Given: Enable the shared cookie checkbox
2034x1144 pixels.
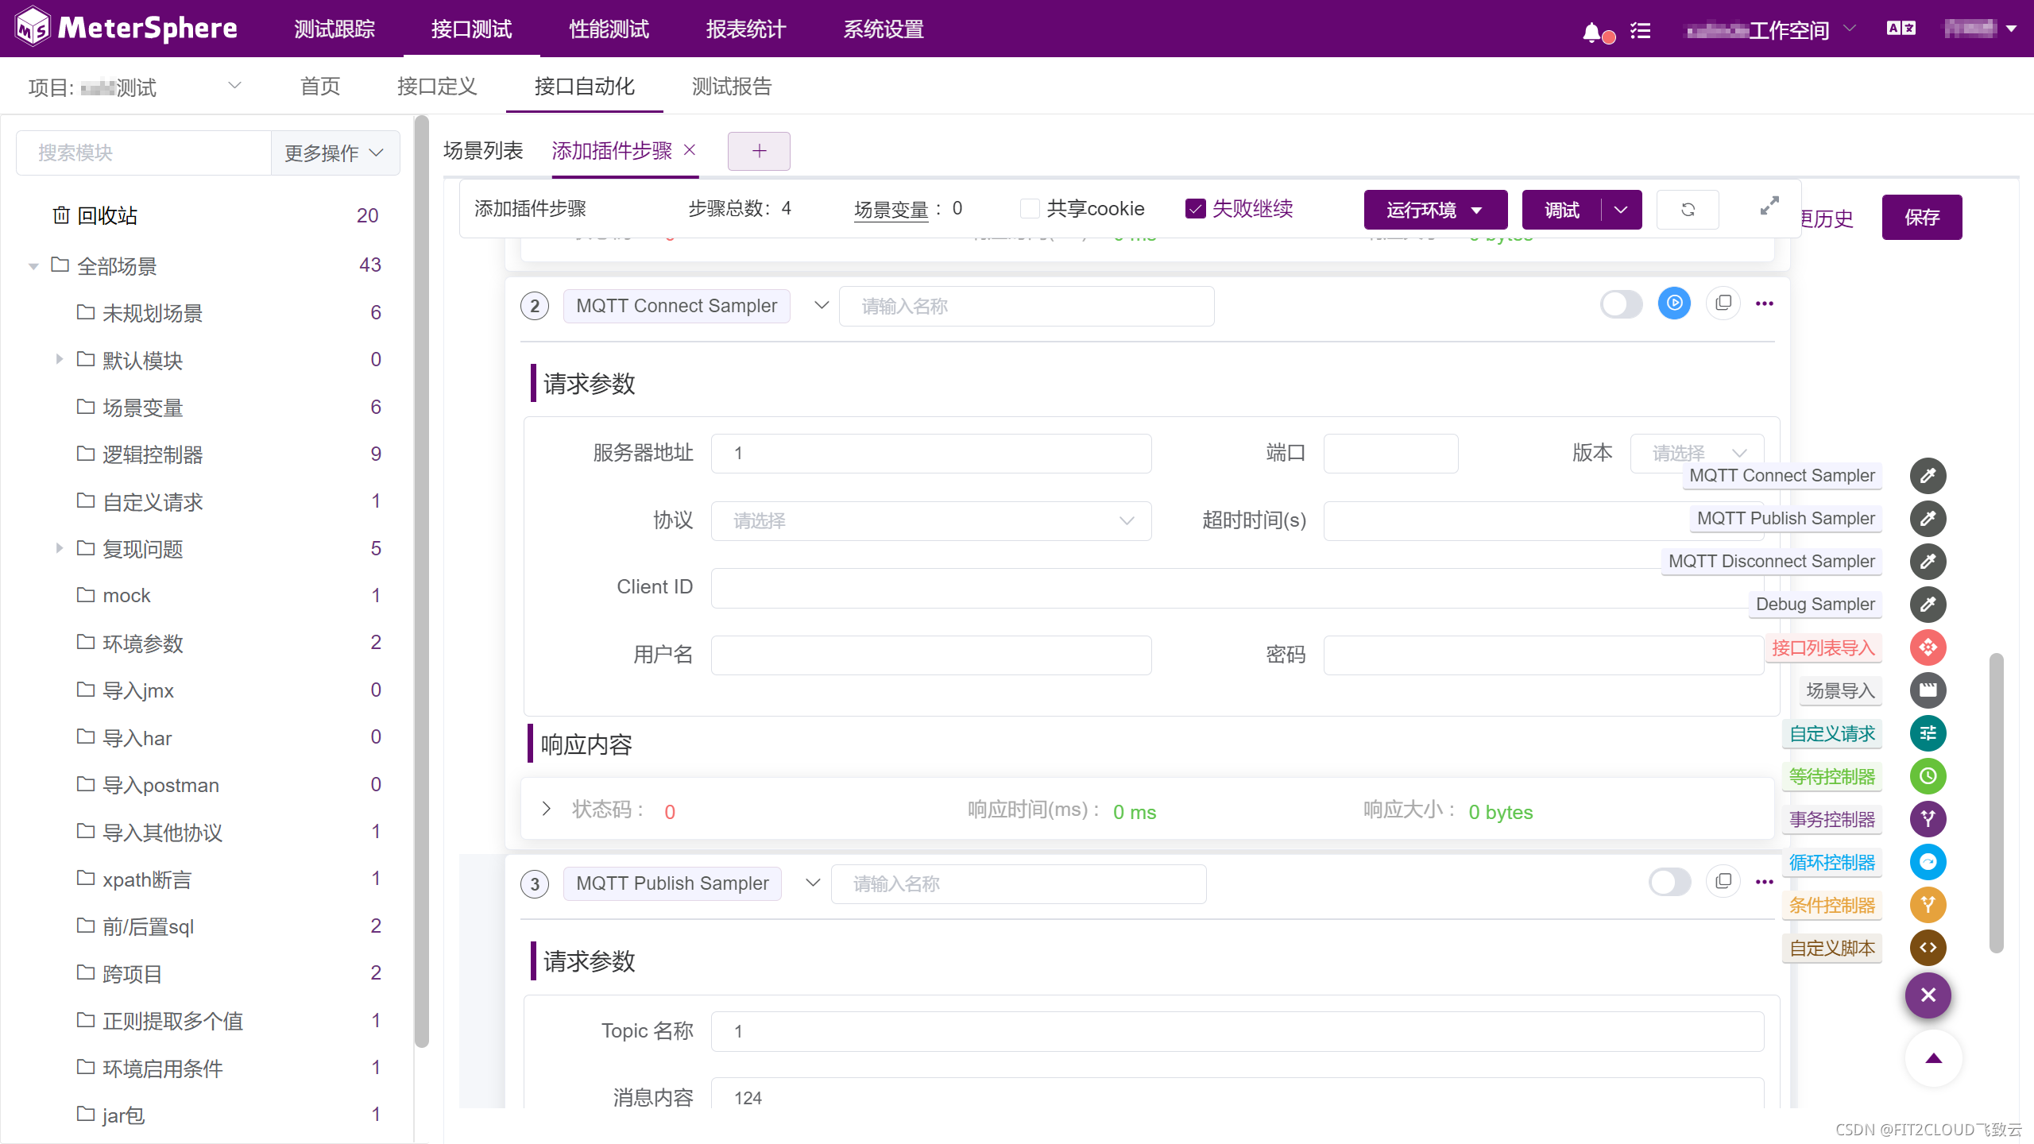Looking at the screenshot, I should coord(1030,209).
